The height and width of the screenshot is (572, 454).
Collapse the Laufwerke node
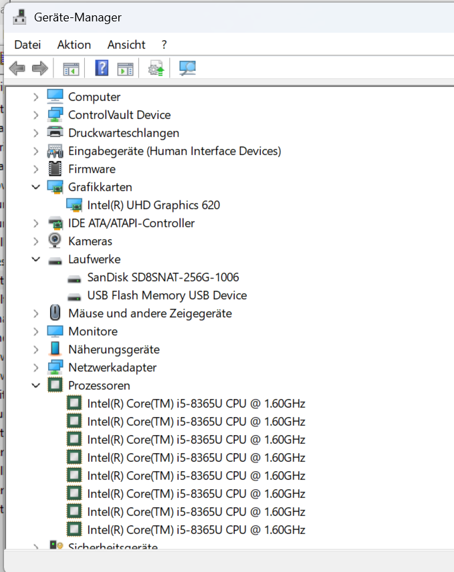click(x=35, y=259)
